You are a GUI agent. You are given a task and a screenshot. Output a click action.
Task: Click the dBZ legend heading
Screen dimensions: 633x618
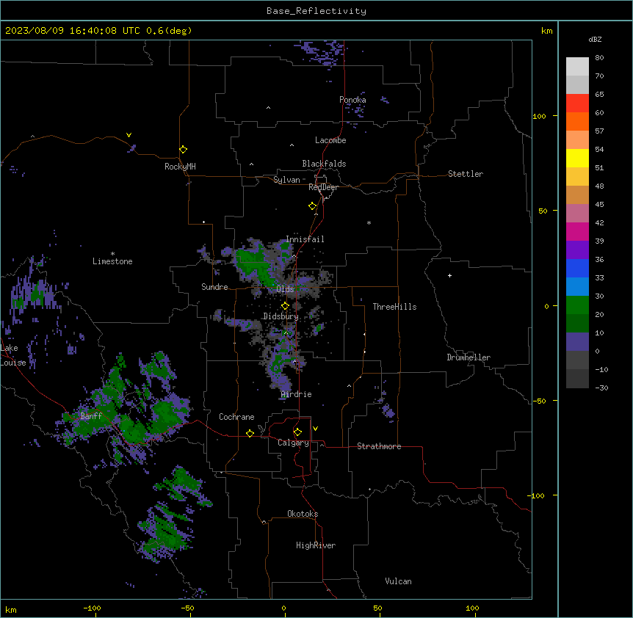click(595, 39)
